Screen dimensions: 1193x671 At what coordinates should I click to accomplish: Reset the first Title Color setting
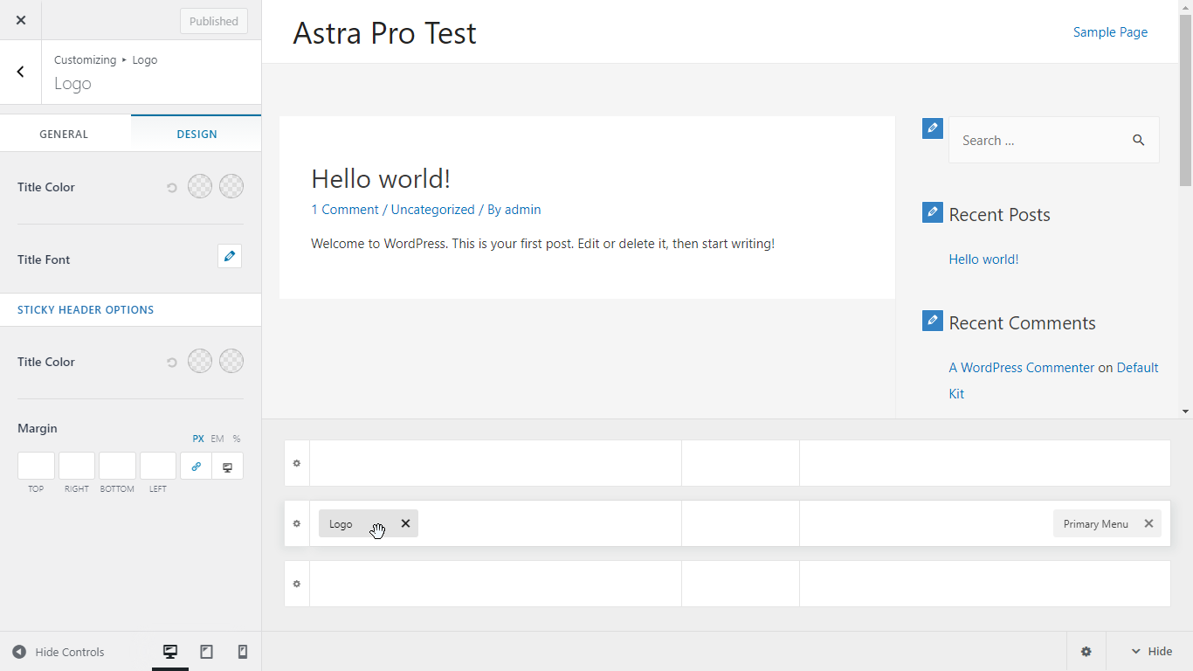(172, 187)
